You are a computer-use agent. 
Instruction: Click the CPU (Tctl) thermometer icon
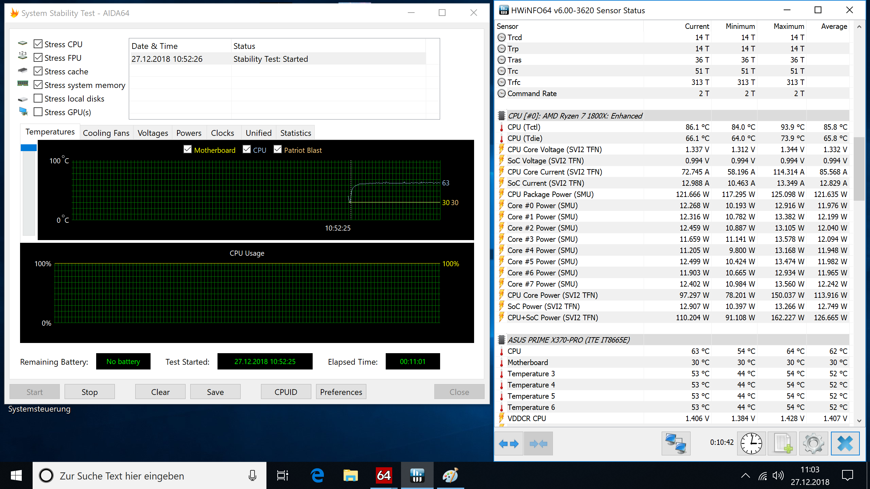click(x=501, y=127)
